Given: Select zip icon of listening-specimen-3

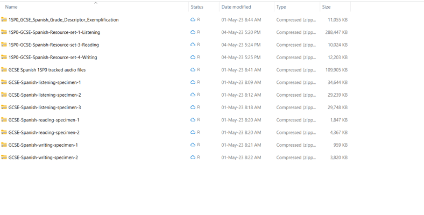Looking at the screenshot, I should click(4, 107).
